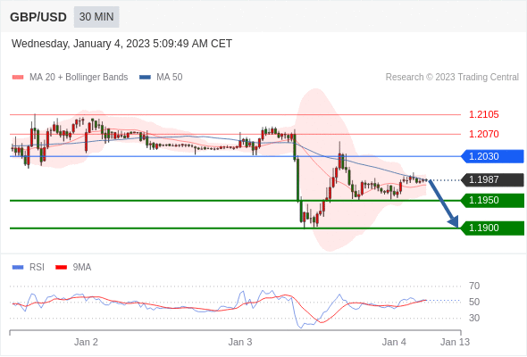Click the black 1.1987 current price tag
This screenshot has height=357, width=527.
(492, 179)
